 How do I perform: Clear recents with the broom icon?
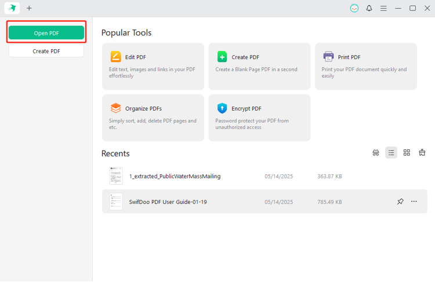click(x=422, y=152)
